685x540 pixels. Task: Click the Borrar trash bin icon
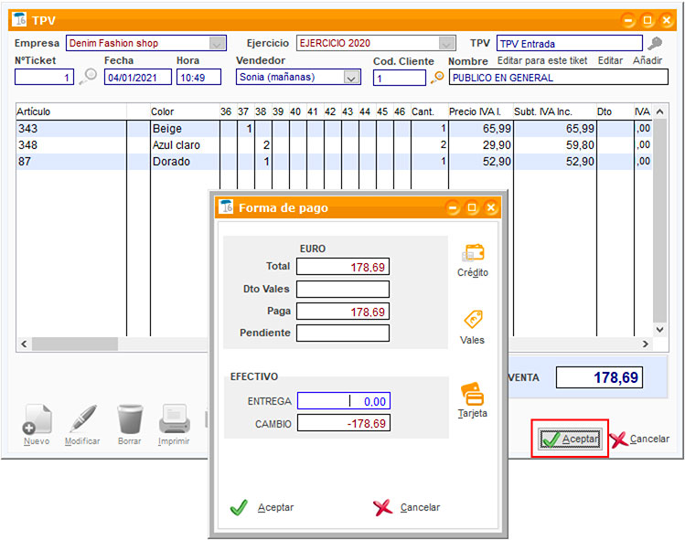tap(130, 419)
